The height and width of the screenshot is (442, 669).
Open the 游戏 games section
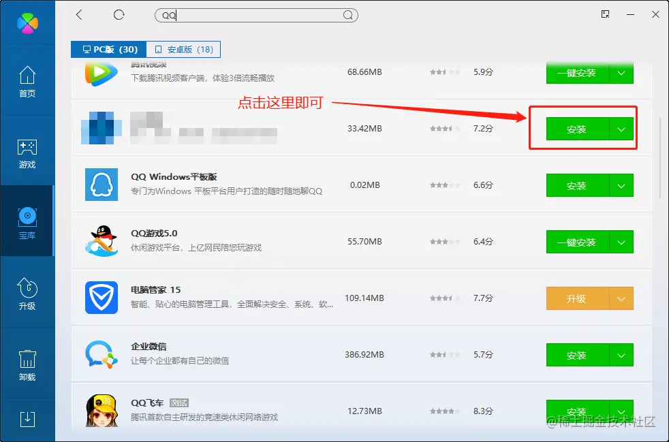coord(27,153)
